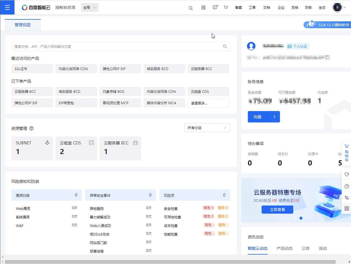The image size is (351, 264).
Task: Open the 购物车 floating side button
Action: point(347,153)
